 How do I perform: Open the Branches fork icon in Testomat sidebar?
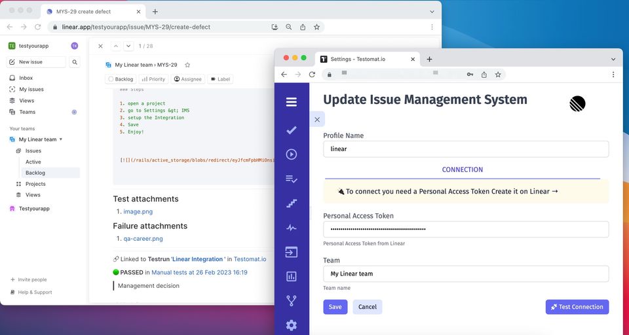click(x=291, y=300)
